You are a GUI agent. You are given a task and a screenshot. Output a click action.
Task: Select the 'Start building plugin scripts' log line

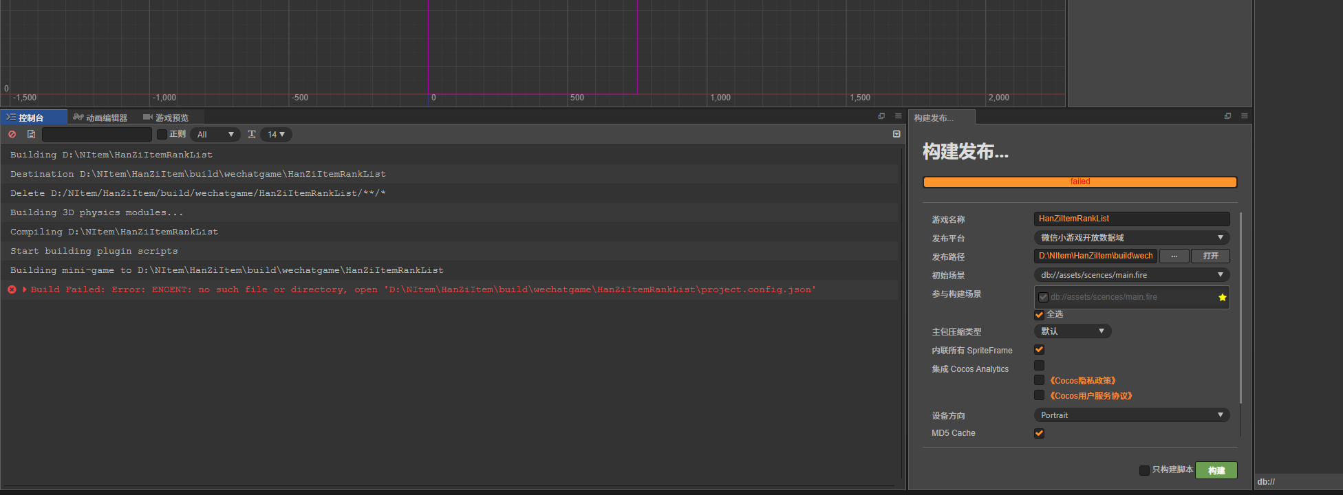pyautogui.click(x=450, y=251)
